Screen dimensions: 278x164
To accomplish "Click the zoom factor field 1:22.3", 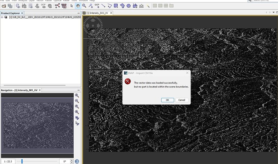I will [x=8, y=161].
